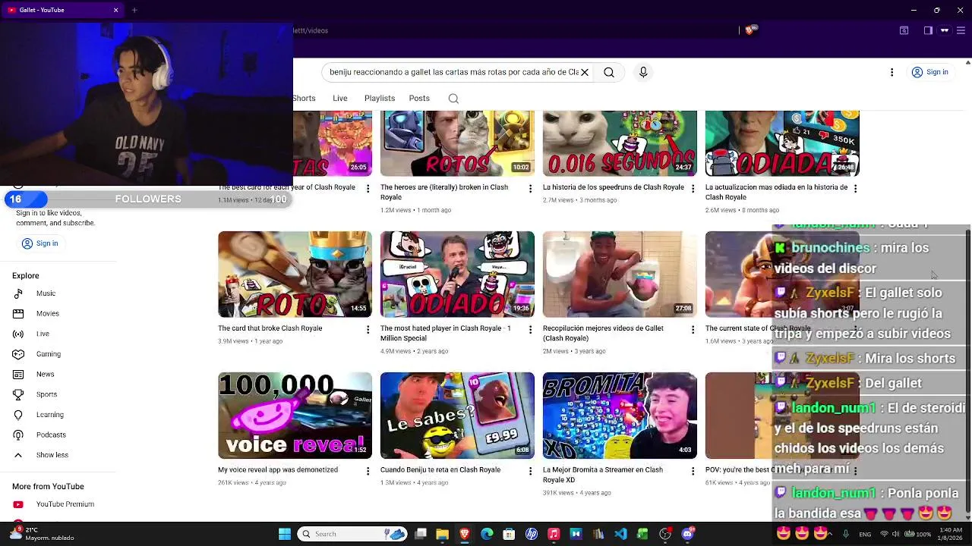The width and height of the screenshot is (972, 546).
Task: Click the channel search magnifier icon
Action: [x=453, y=99]
